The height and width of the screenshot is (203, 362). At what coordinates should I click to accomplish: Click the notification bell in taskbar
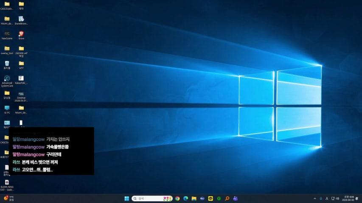[x=357, y=198]
